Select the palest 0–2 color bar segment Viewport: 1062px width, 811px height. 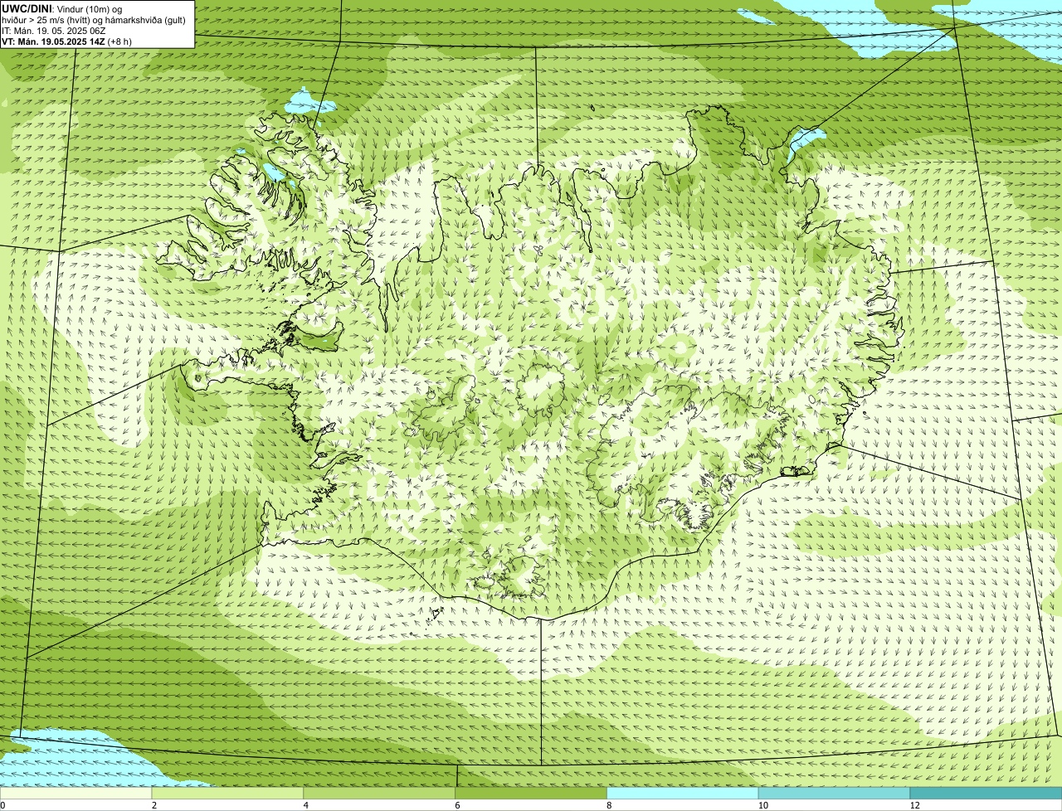tap(76, 794)
